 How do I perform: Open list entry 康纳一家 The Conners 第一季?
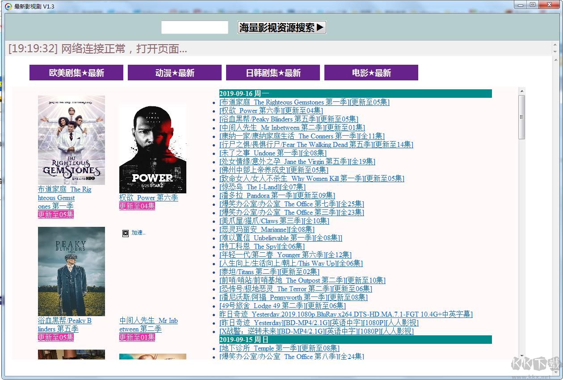(302, 136)
